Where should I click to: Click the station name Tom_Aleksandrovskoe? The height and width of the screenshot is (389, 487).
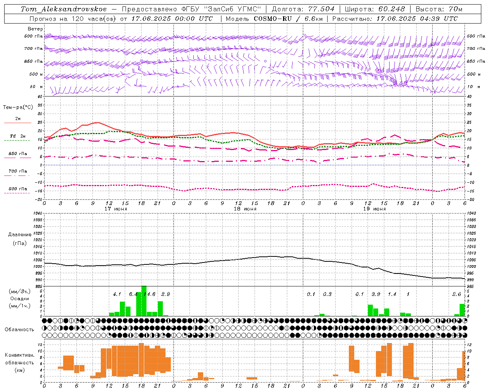tap(64, 9)
